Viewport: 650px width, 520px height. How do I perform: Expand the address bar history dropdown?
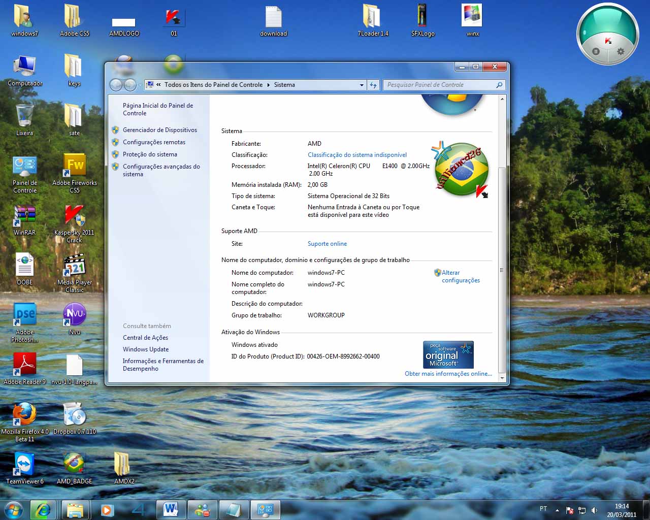[362, 85]
